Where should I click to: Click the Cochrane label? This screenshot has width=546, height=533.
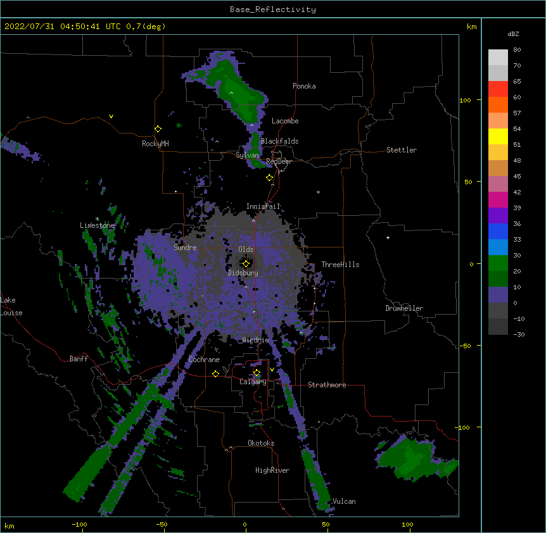pos(204,360)
